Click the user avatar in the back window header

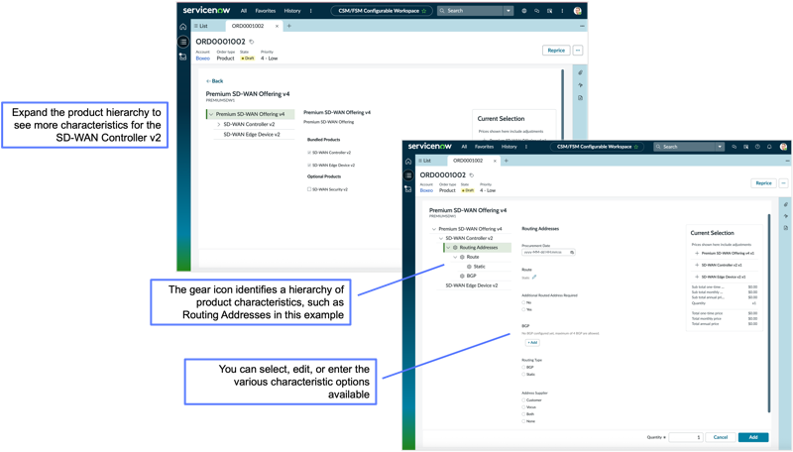click(x=578, y=11)
